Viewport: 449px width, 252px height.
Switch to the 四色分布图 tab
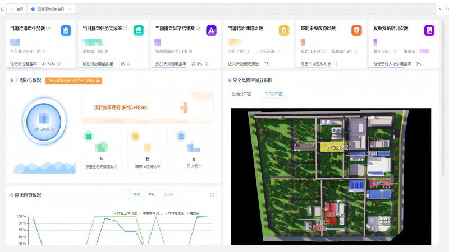tap(242, 94)
